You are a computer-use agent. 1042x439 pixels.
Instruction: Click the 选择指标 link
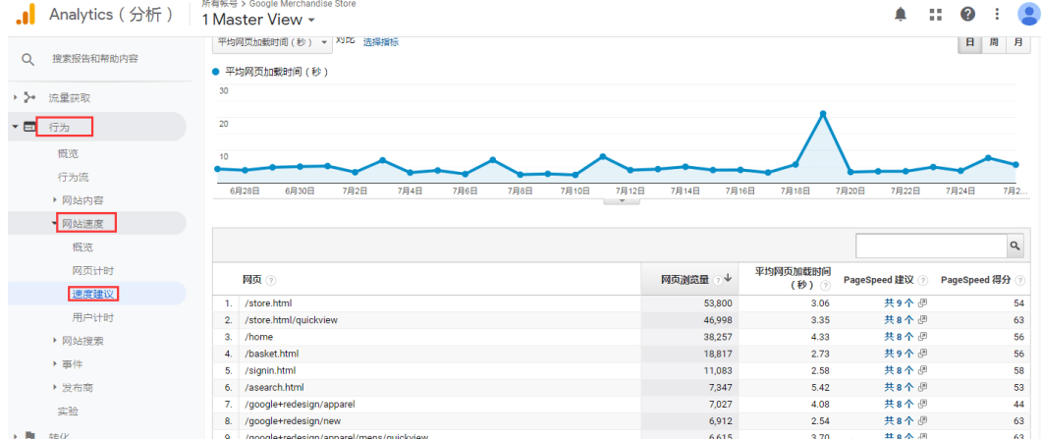[x=380, y=42]
